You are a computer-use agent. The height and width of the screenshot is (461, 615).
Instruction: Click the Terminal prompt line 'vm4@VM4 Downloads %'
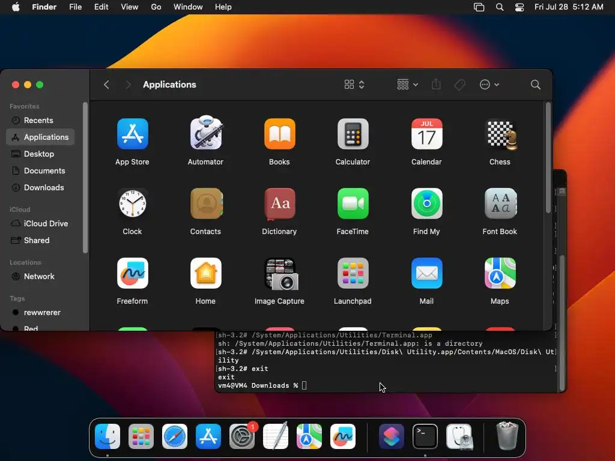258,386
